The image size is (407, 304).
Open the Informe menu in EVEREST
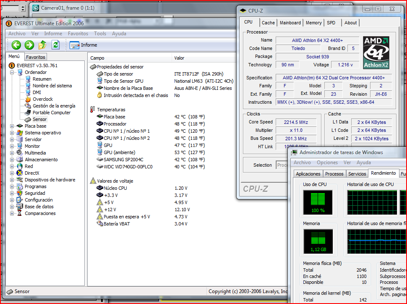(53, 34)
